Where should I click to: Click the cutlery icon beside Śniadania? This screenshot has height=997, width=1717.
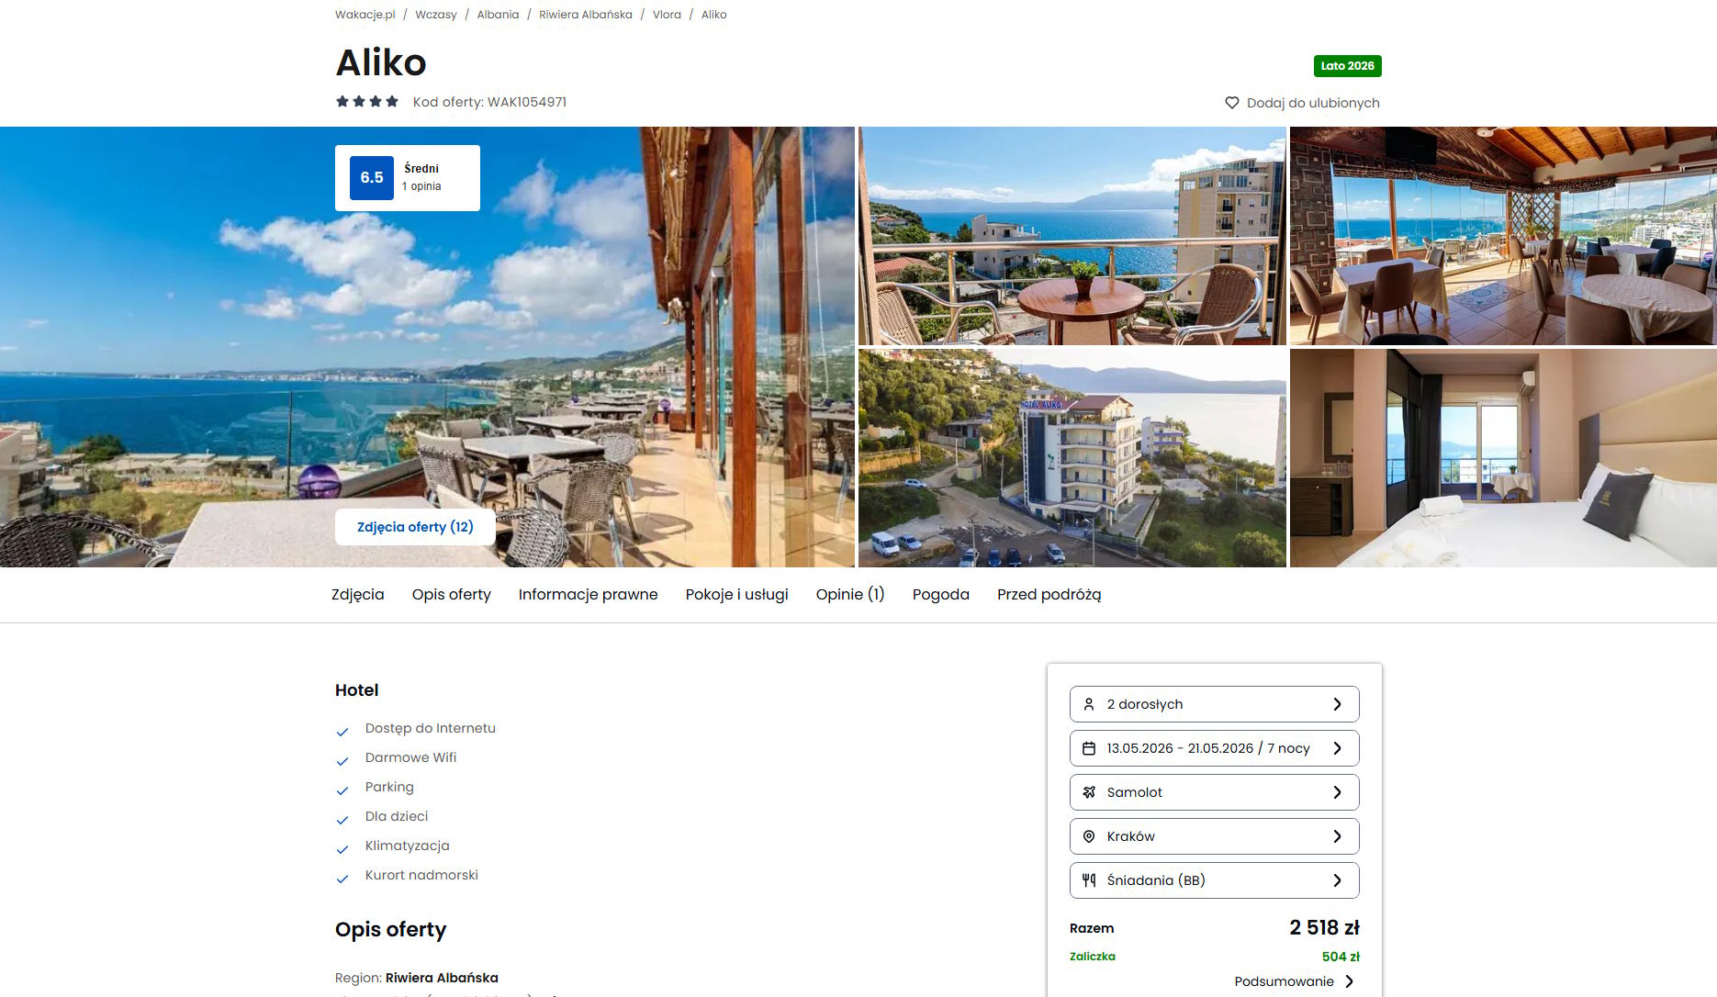point(1089,880)
